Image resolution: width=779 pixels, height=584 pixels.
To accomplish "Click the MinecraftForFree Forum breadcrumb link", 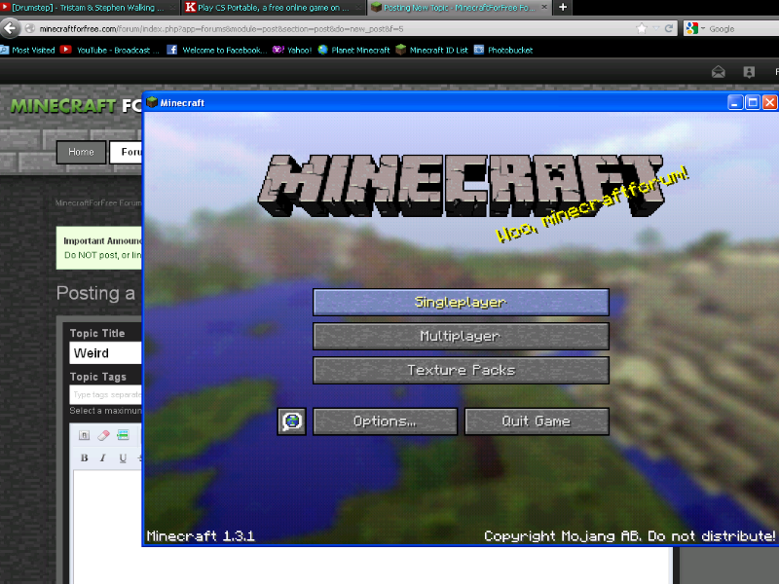I will (x=98, y=202).
